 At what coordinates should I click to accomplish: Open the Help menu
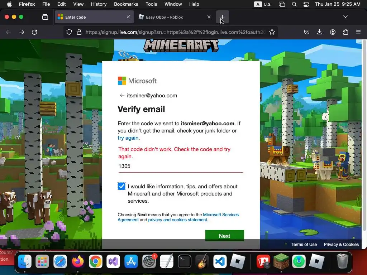[194, 4]
